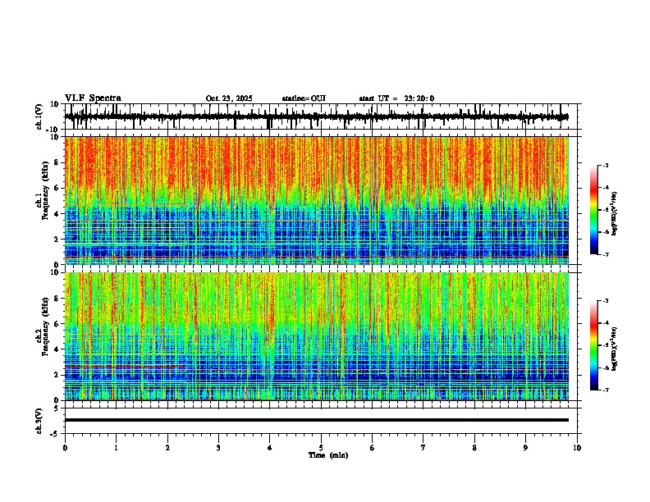
Task: Click the ch.1 spectrogram "4" kHz tick label
Action: point(57,214)
